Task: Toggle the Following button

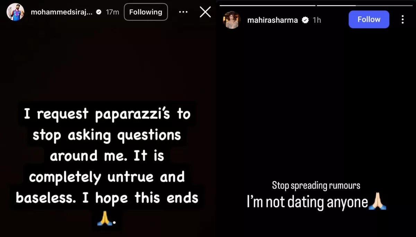Action: (x=146, y=12)
